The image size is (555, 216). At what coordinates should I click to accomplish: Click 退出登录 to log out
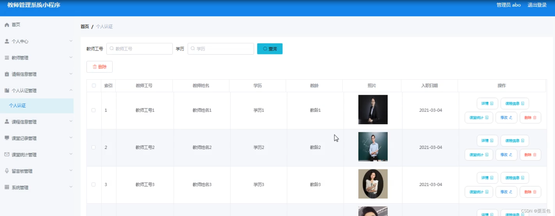point(537,5)
